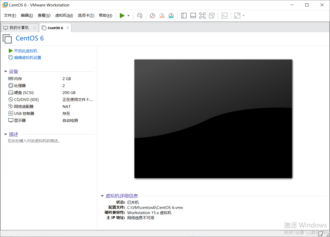Select 网络信息不可用 IP address text
This screenshot has width=330, height=237.
(141, 218)
